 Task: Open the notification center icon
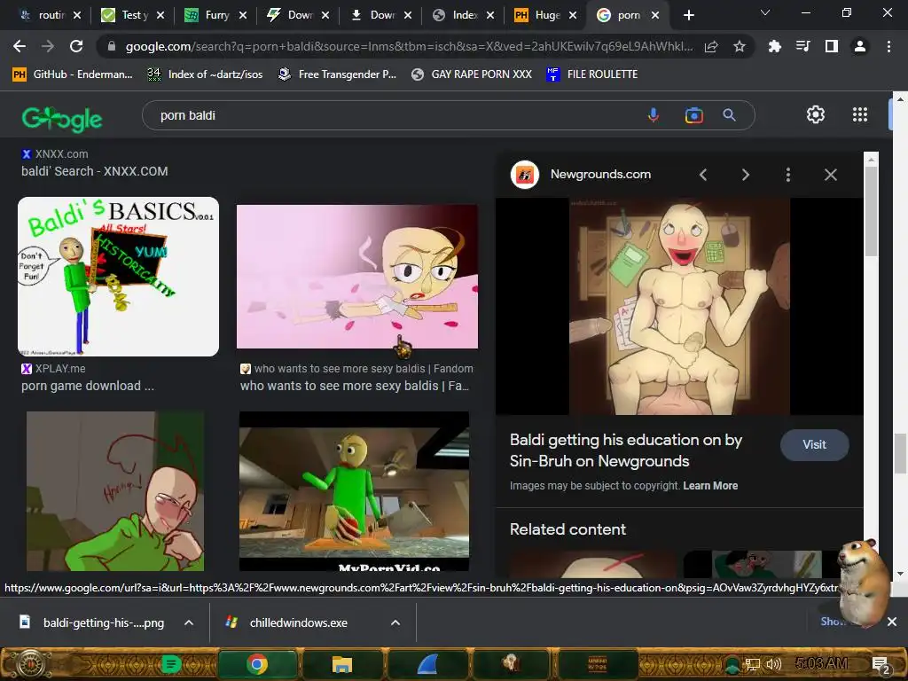coord(881,665)
